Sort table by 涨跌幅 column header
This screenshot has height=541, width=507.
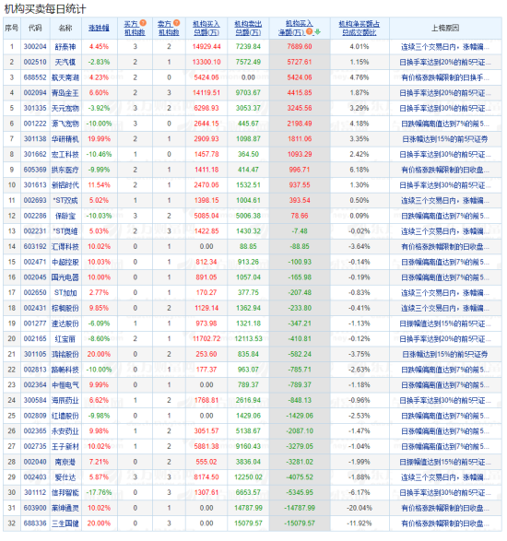99,28
